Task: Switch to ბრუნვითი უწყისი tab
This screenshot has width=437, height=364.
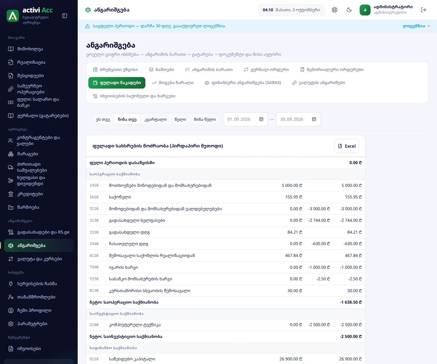Action: click(x=115, y=69)
